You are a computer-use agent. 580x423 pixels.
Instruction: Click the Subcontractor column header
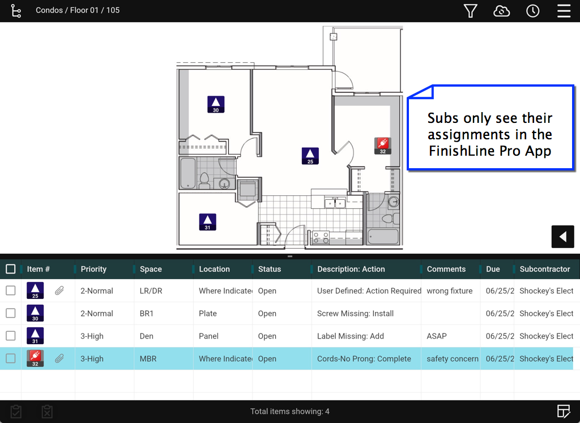545,269
